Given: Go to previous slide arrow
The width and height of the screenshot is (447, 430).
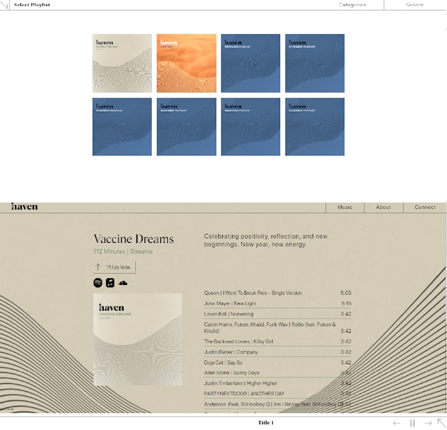Looking at the screenshot, I should pyautogui.click(x=396, y=423).
